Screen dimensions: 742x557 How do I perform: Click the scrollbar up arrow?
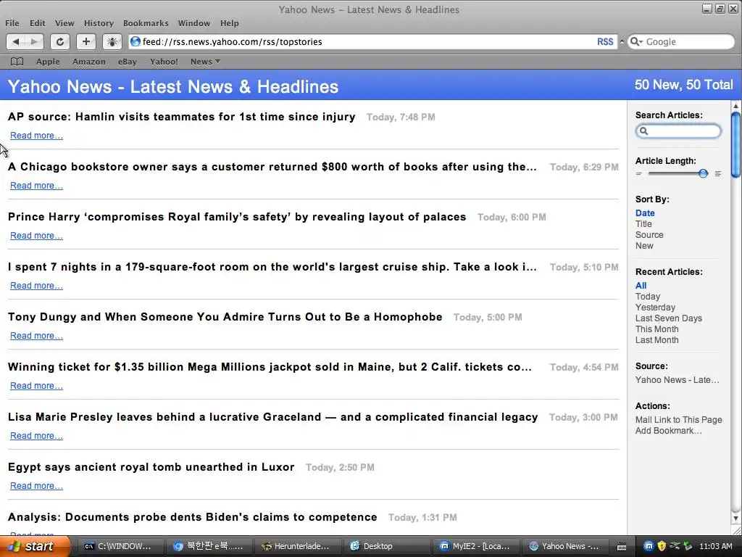click(x=735, y=107)
